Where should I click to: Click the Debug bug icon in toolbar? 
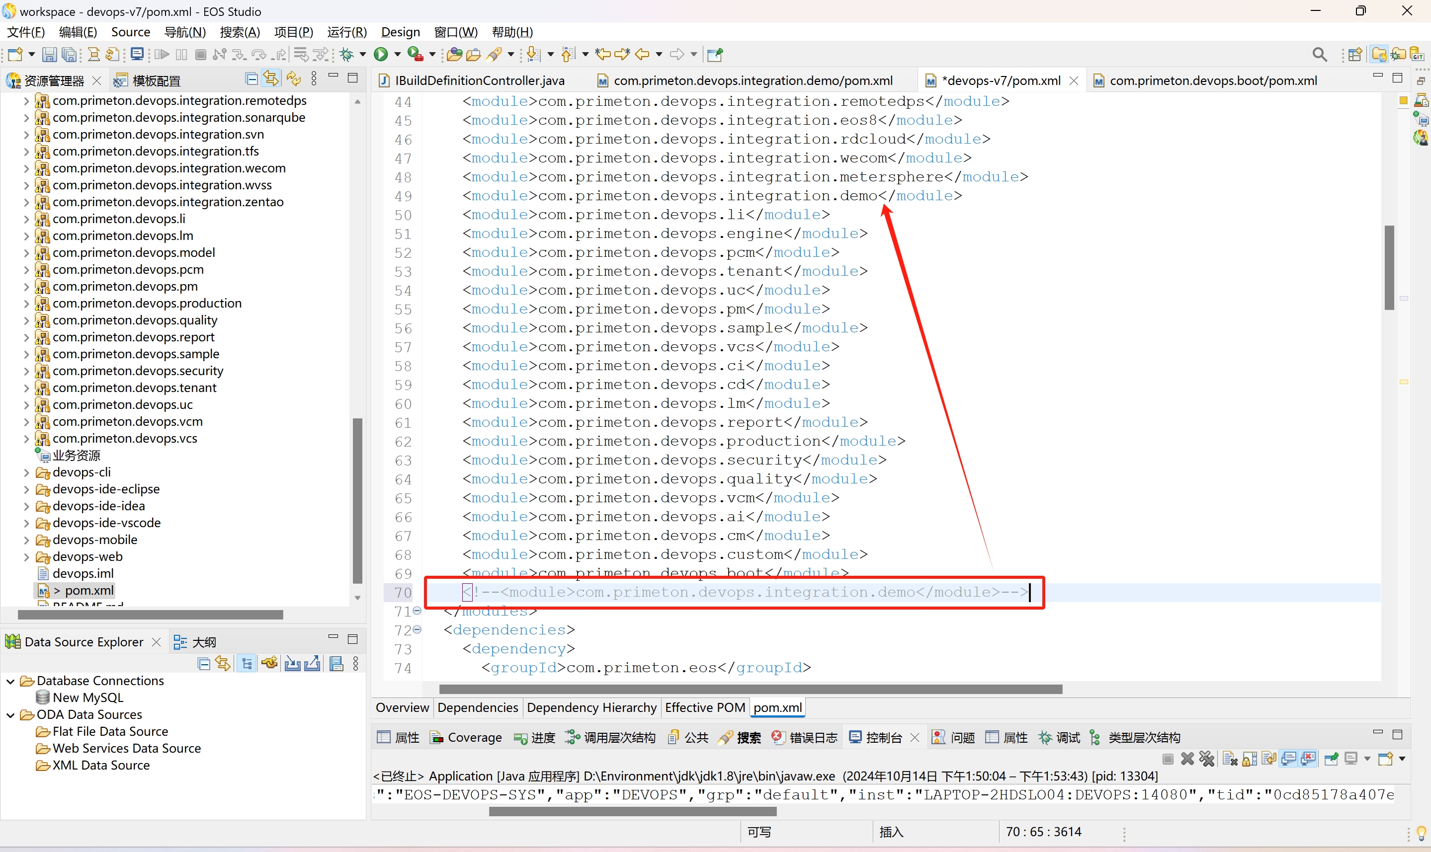click(347, 55)
